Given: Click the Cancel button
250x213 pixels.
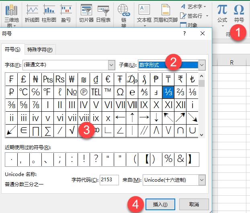Looking at the screenshot, I should [194, 204].
